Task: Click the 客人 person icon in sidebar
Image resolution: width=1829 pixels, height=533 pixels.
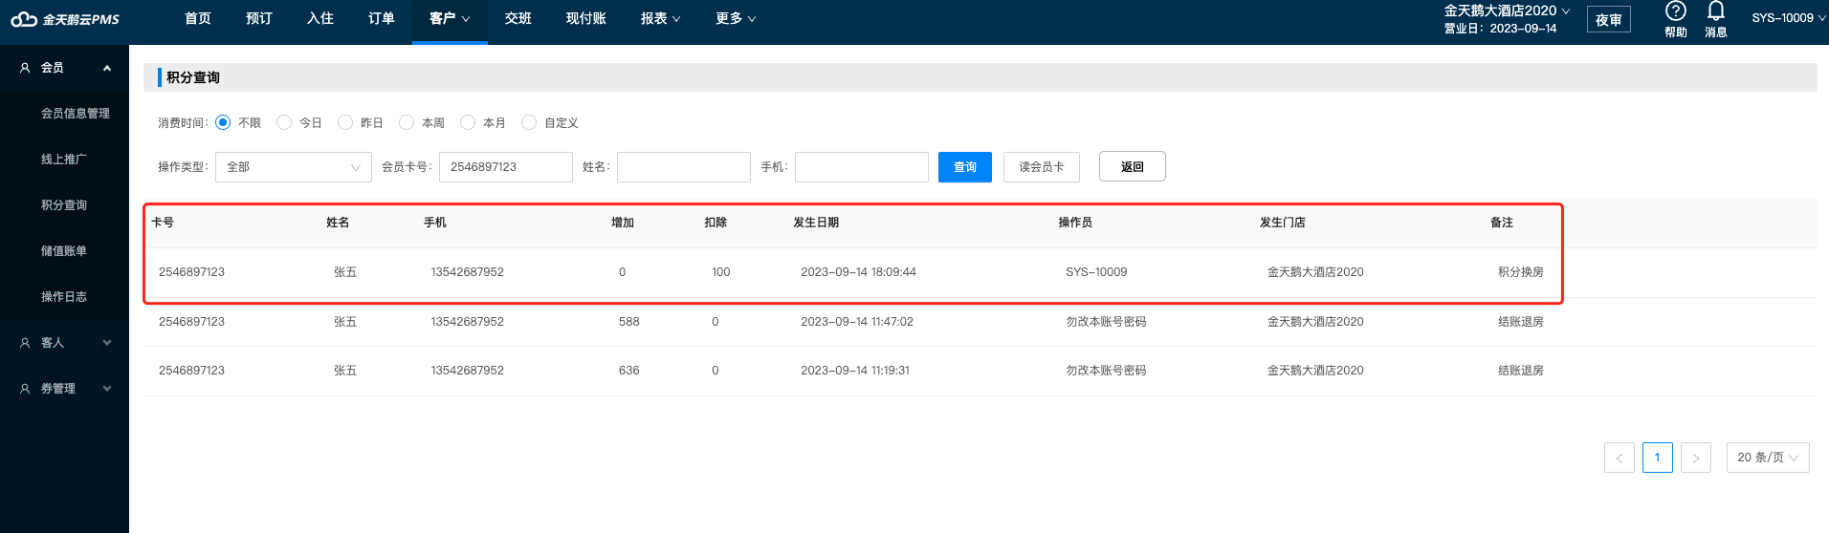Action: (25, 343)
